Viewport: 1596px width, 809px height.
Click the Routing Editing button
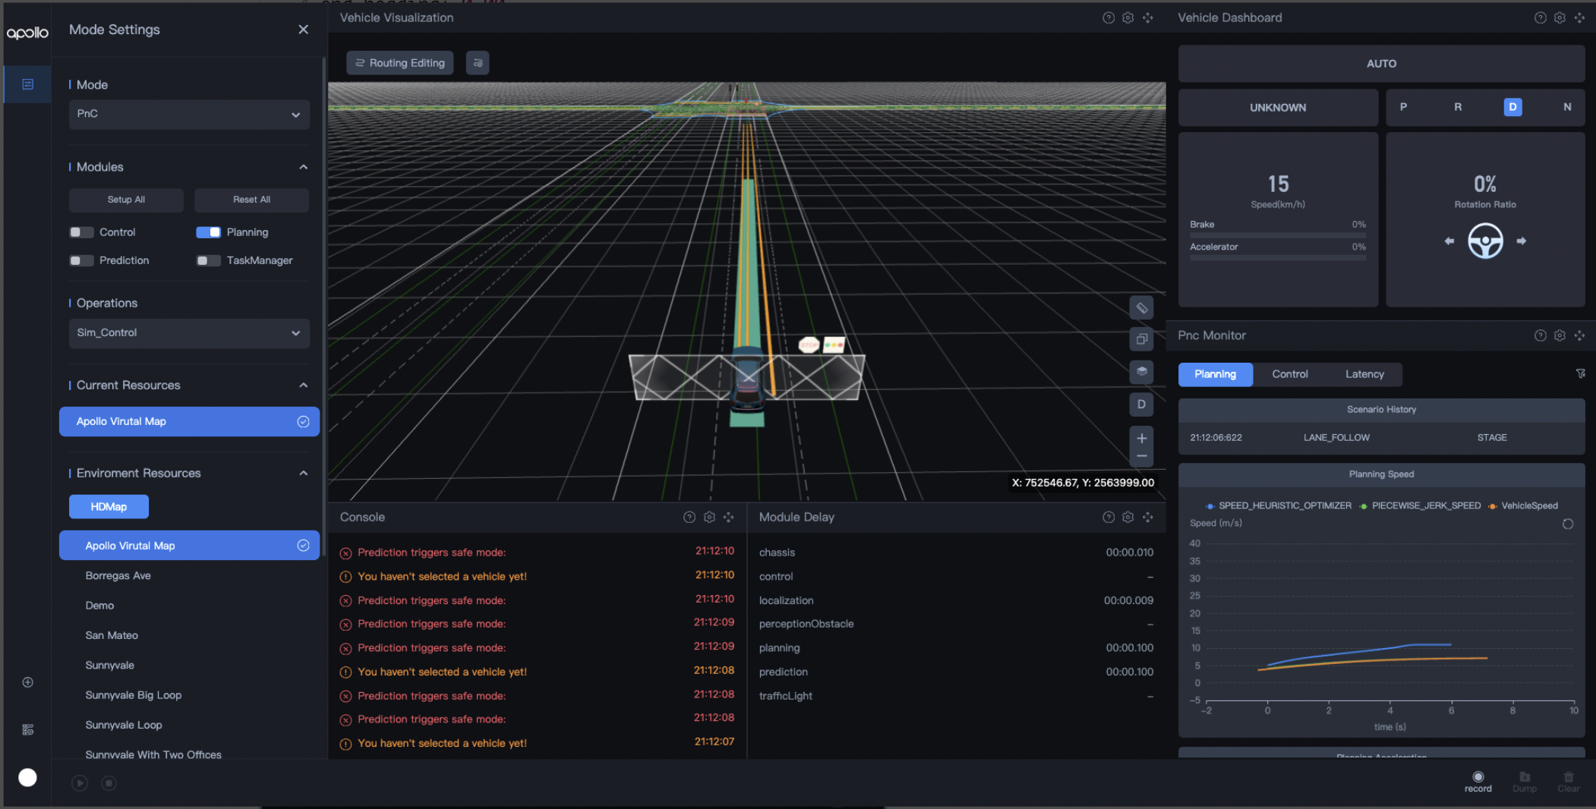point(399,63)
